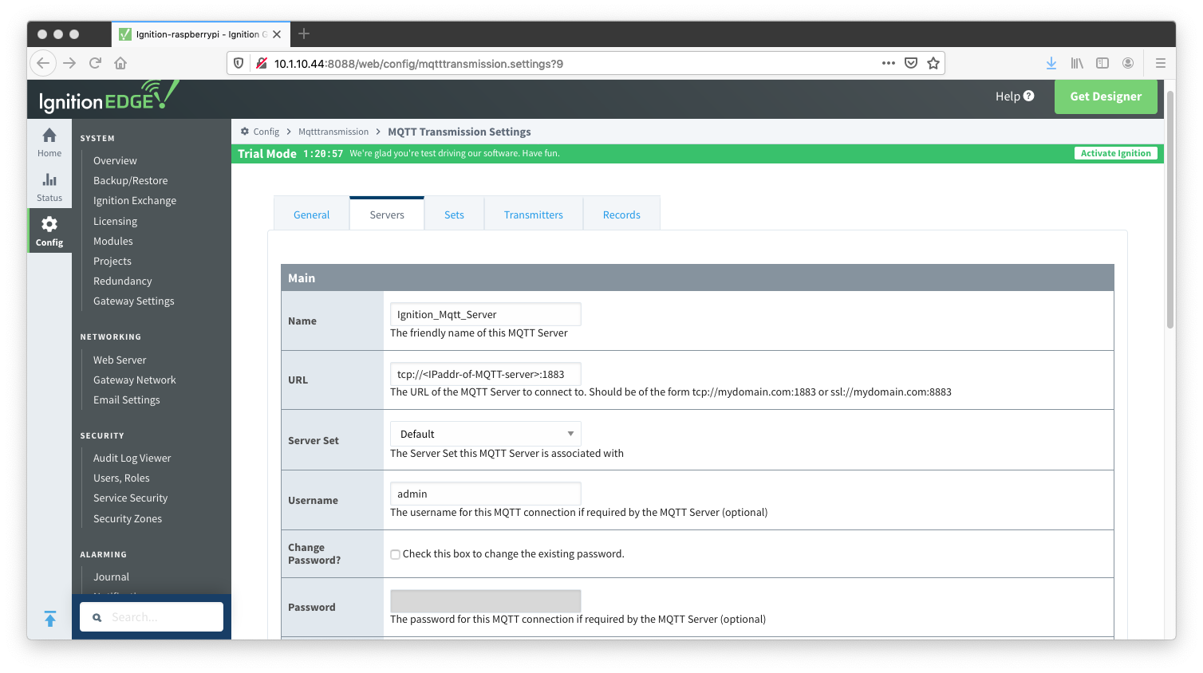
Task: Select the Ignition-raspberrypi browser tab
Action: coord(200,34)
